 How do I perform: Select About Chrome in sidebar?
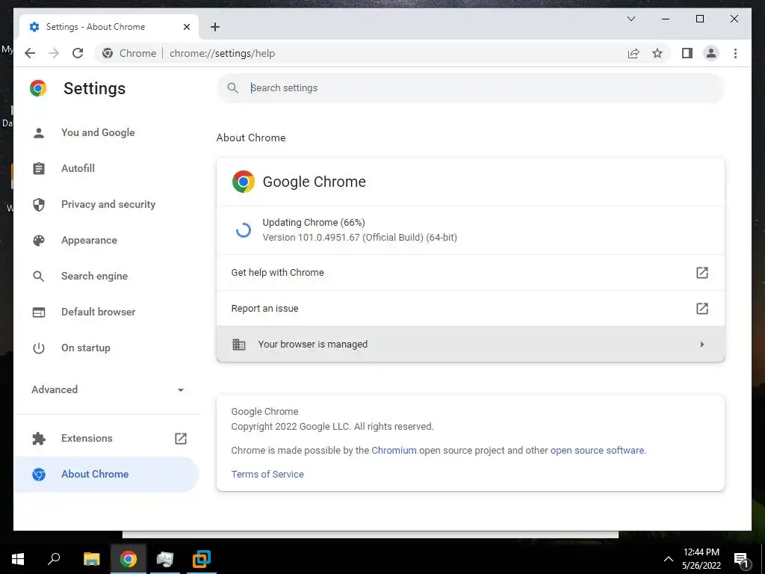point(106,474)
